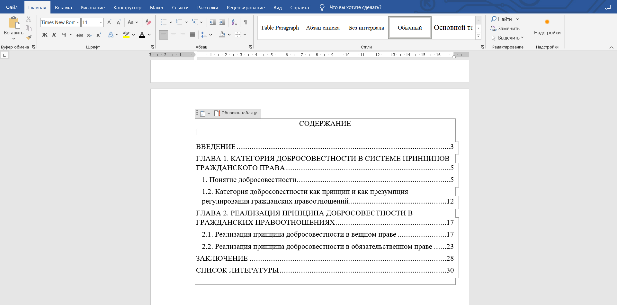Screen dimensions: 617x305
Task: Click the tab selector icon left of ruler
Action: (x=4, y=55)
